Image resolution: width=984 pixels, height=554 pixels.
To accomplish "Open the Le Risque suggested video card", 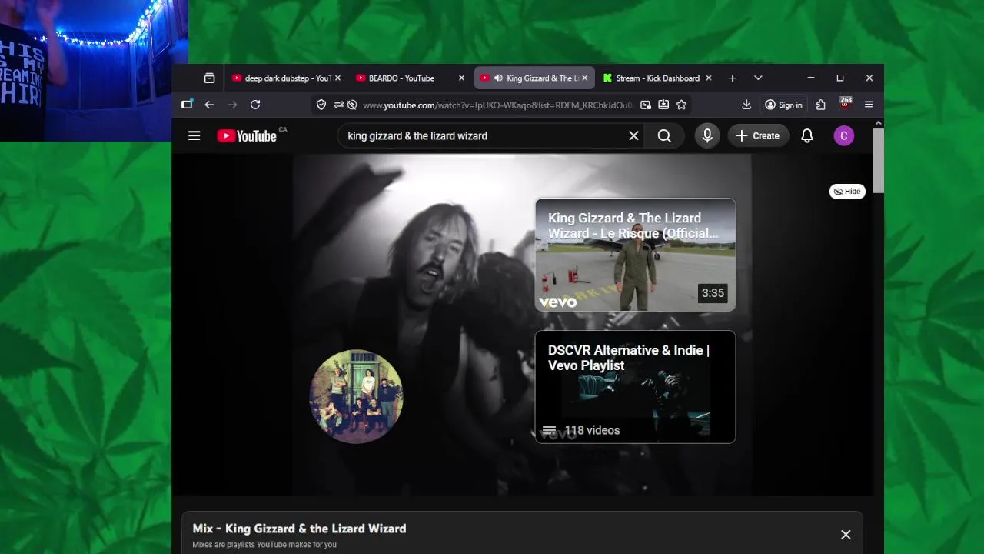I will point(635,255).
